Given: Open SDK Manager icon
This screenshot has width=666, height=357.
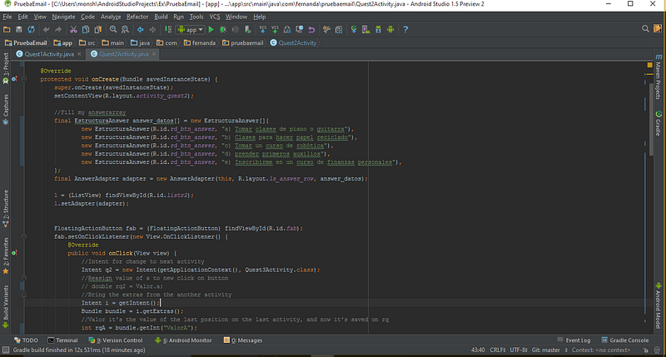Looking at the screenshot, I should (378, 29).
